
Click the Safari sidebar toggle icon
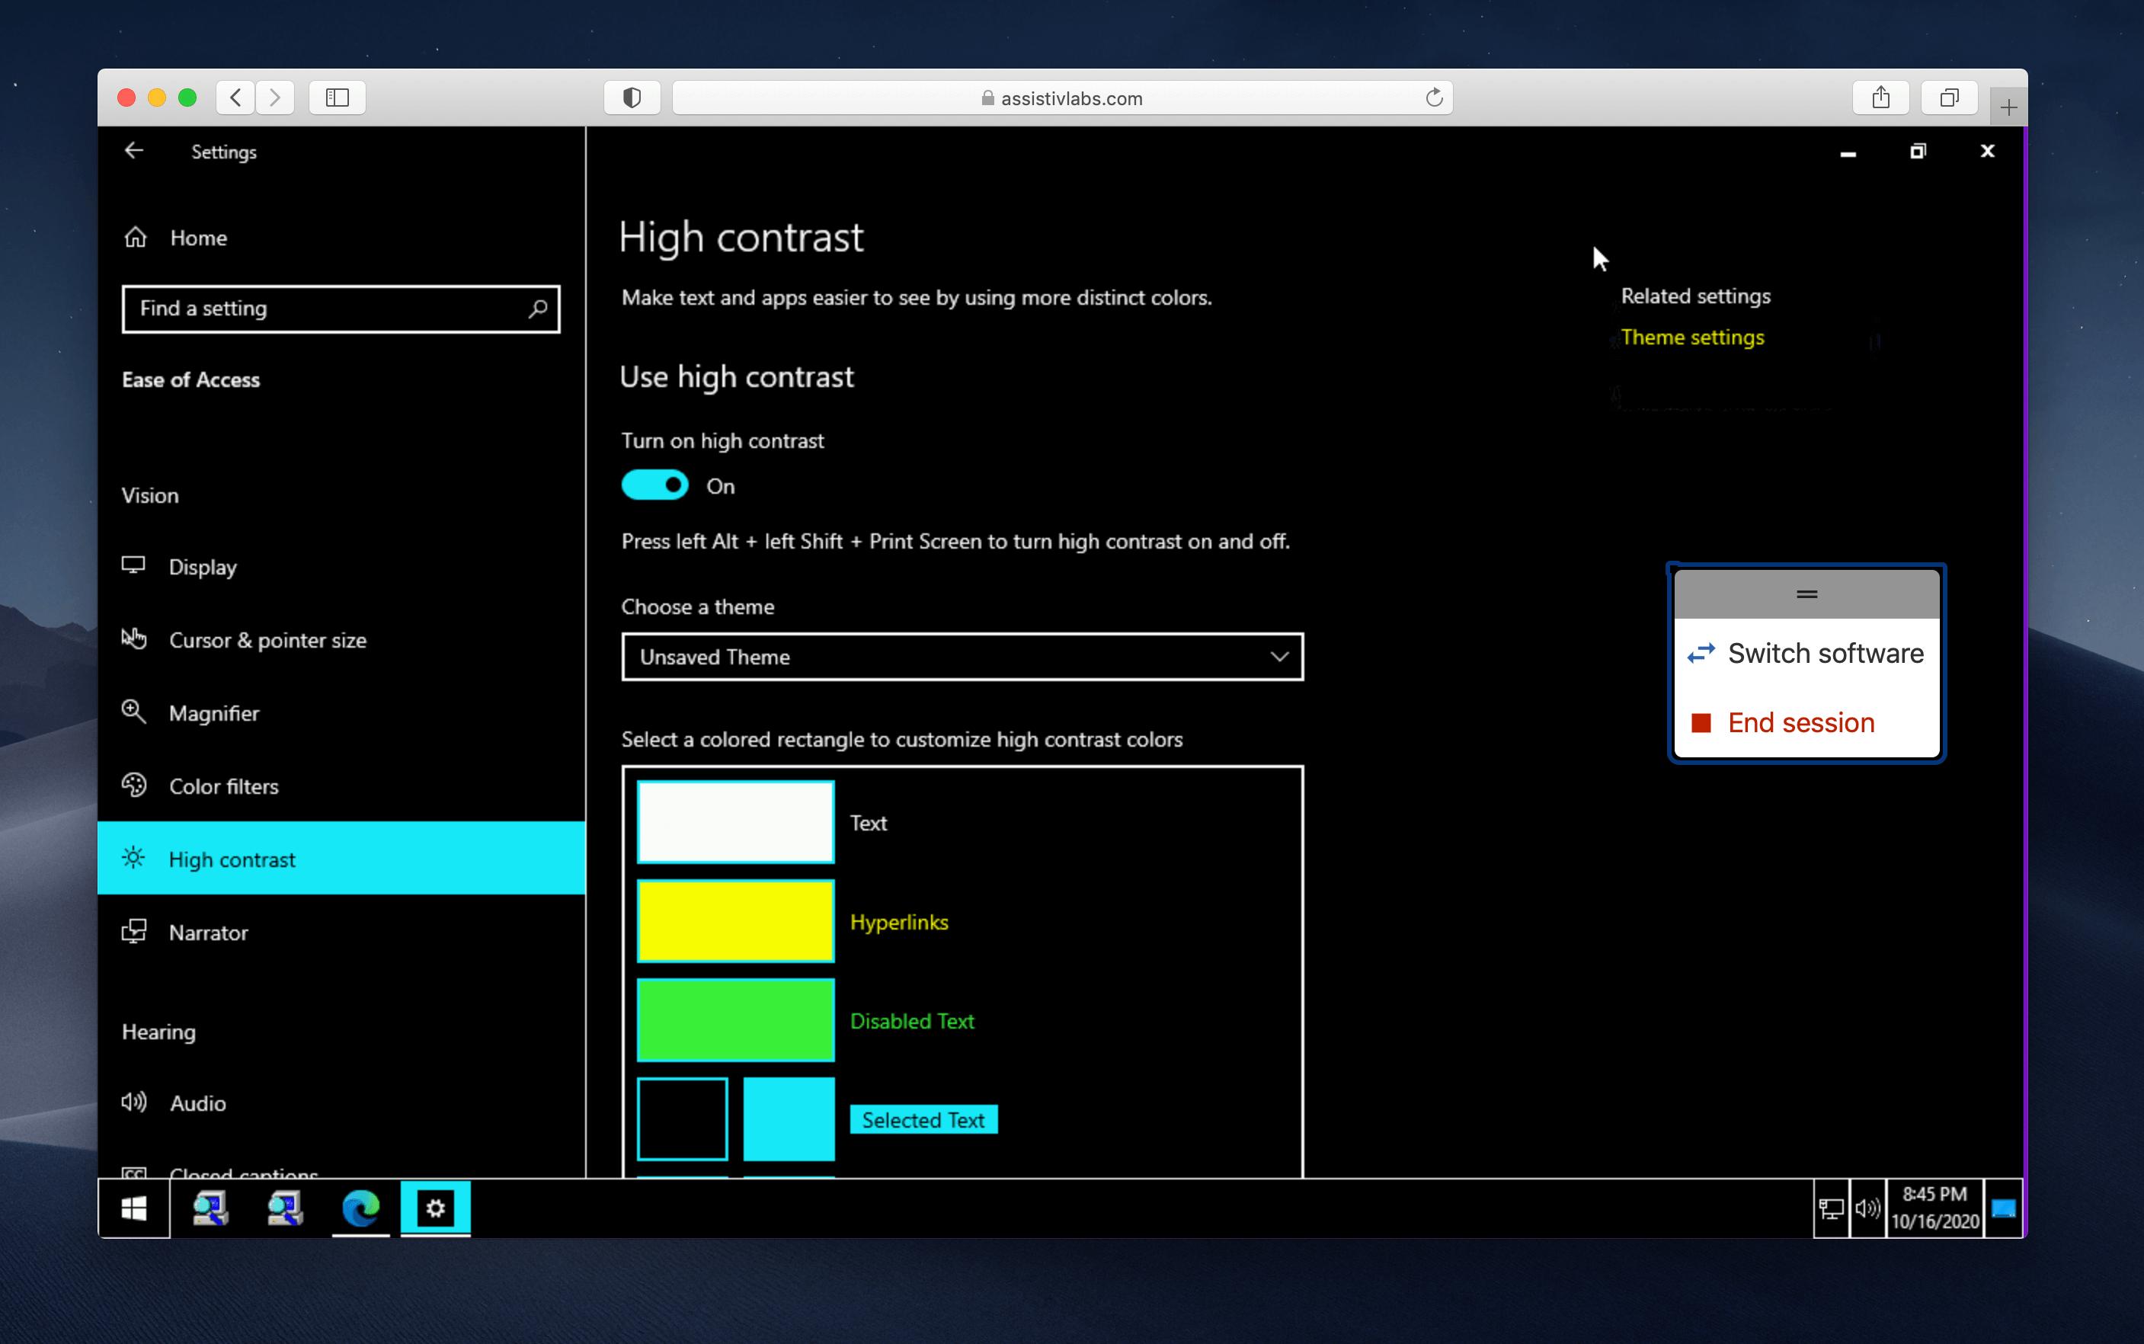point(337,98)
